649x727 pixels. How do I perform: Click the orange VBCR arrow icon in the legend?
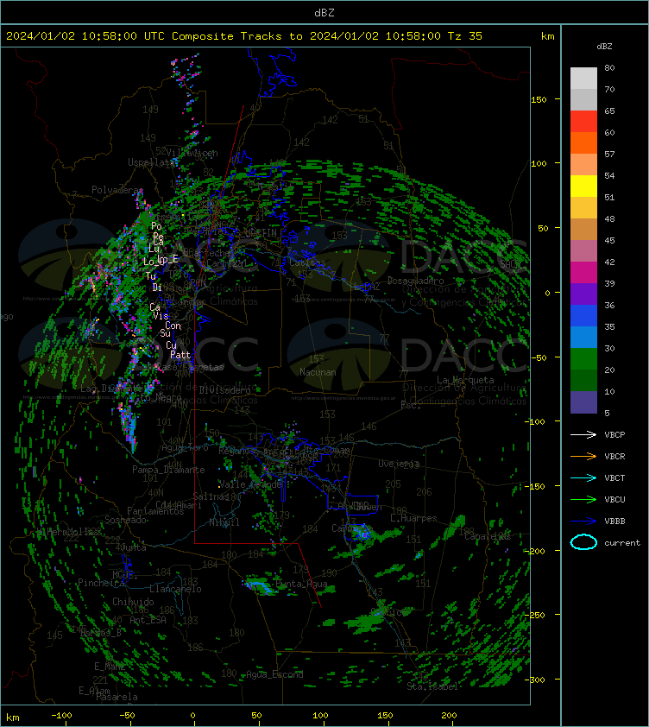[583, 456]
